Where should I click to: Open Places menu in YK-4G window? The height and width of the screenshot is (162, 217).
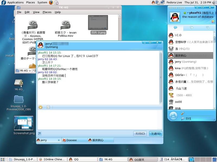click(47, 12)
